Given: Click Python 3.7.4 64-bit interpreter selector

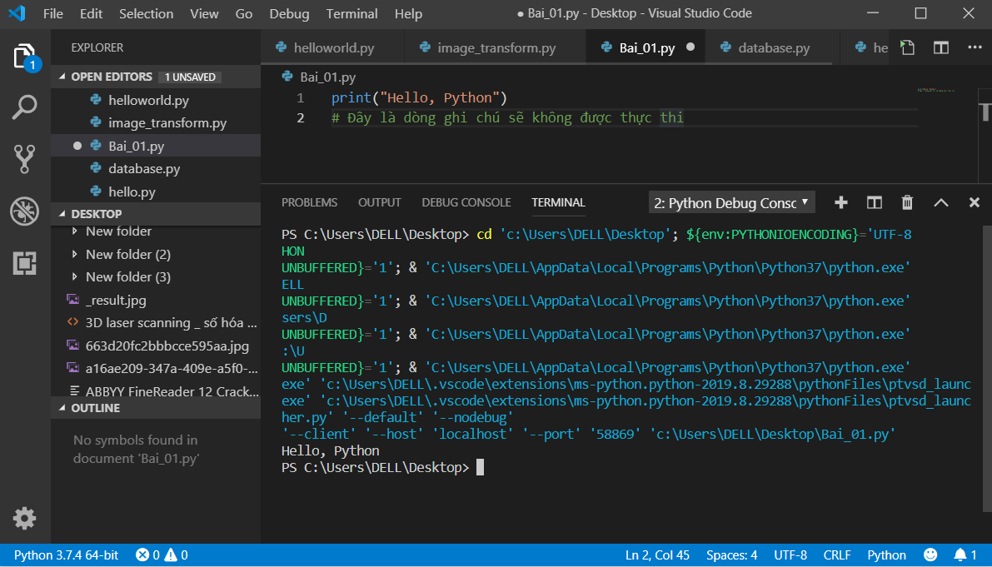Looking at the screenshot, I should click(66, 555).
